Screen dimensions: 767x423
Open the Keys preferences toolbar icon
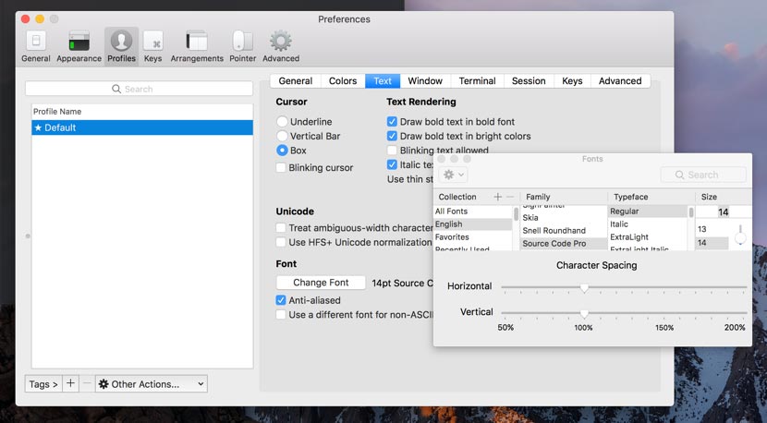click(x=152, y=46)
